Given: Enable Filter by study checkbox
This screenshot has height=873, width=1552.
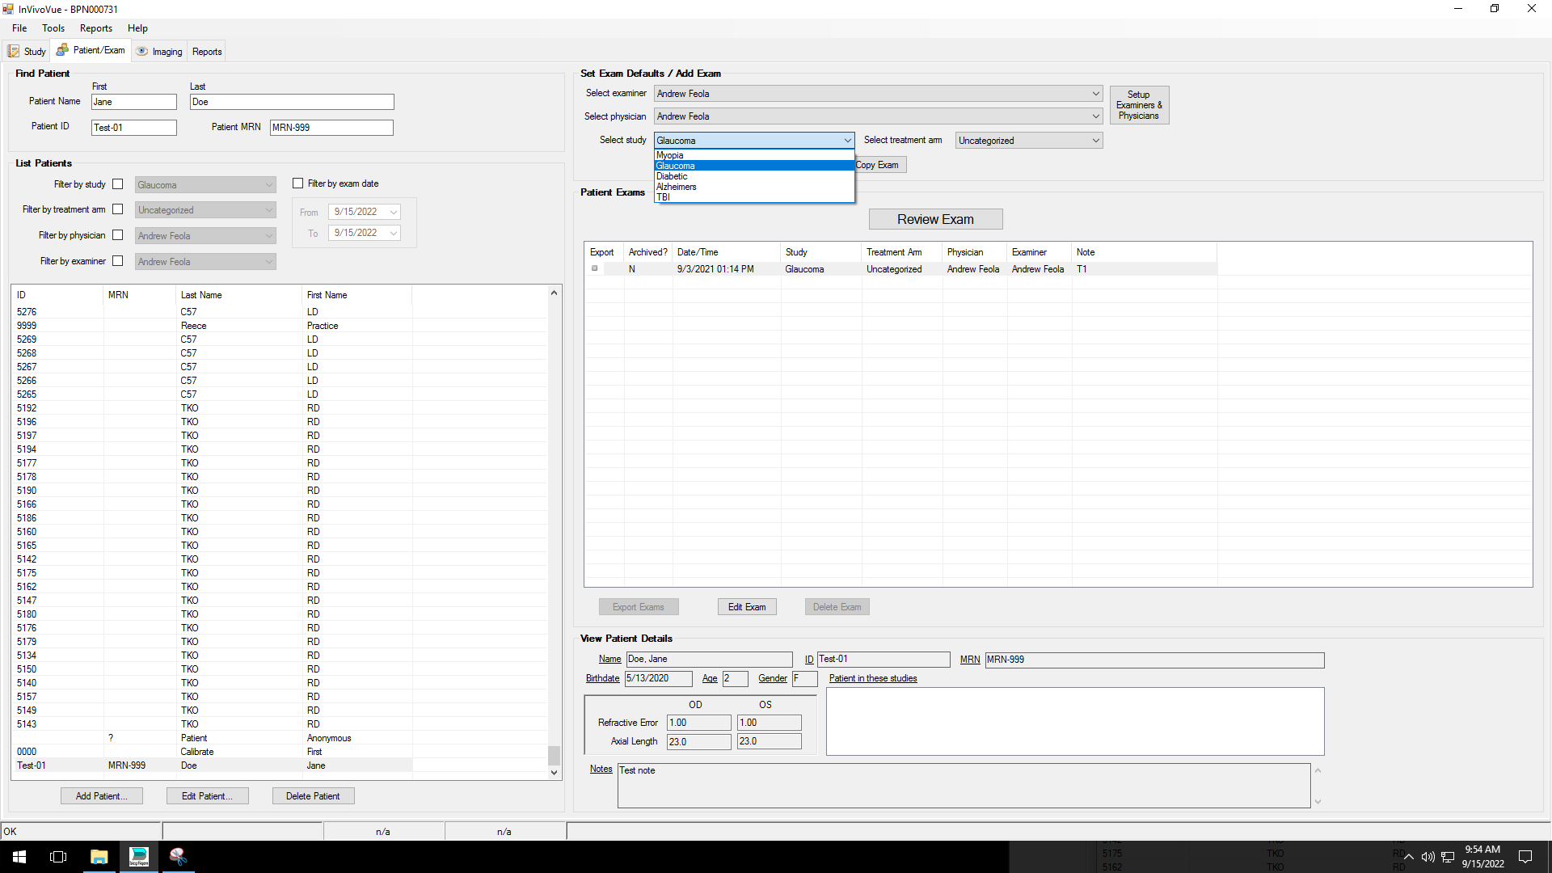Looking at the screenshot, I should [x=118, y=184].
